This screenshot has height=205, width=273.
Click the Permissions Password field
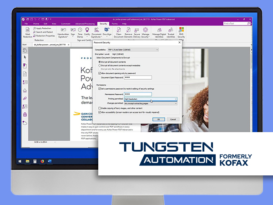(x=138, y=94)
